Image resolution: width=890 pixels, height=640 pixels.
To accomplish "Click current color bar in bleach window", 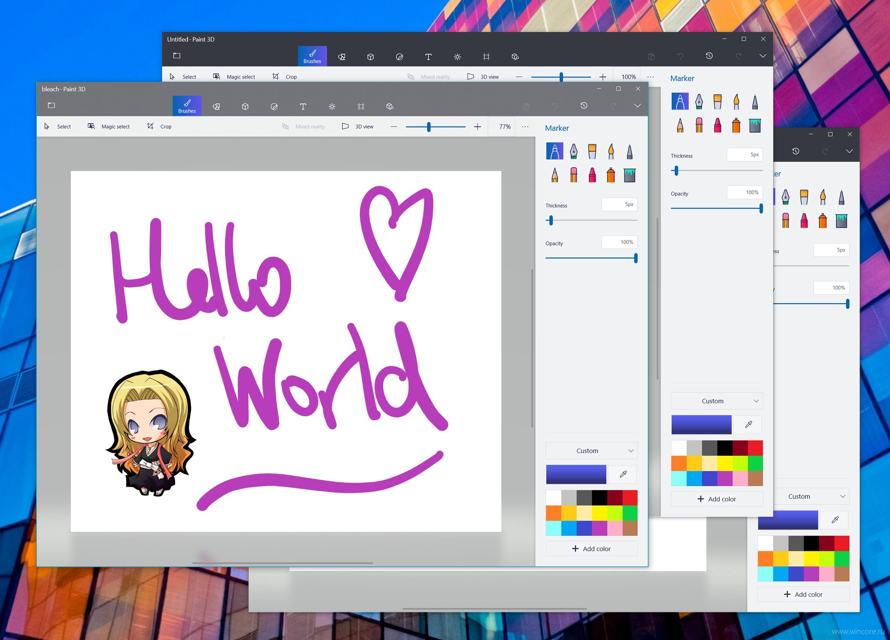I will 576,474.
